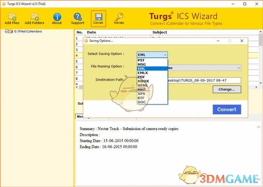
Task: Select the E:\Files\Calendars tree folder
Action: pos(28,32)
